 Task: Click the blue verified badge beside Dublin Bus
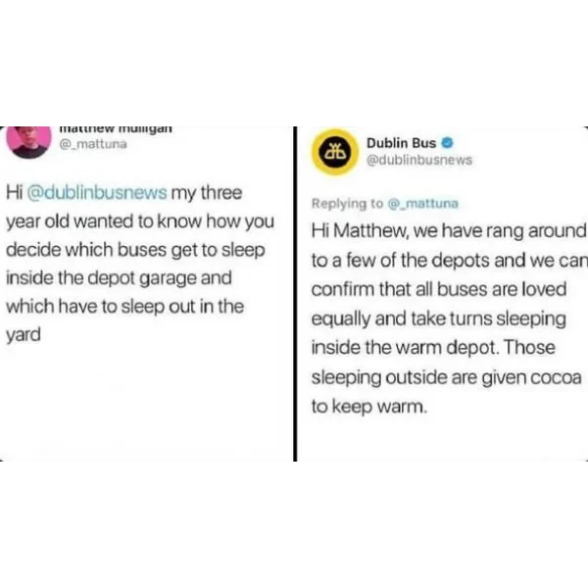[448, 143]
